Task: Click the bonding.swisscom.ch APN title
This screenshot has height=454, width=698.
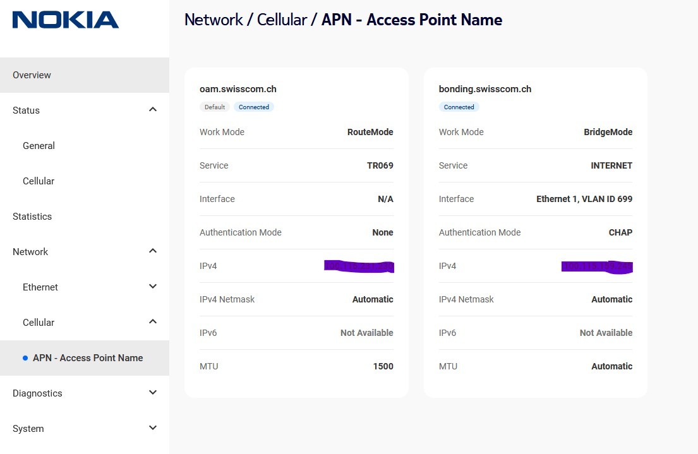Action: pyautogui.click(x=485, y=89)
